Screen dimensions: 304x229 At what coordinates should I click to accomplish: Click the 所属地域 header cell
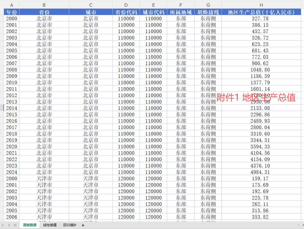(x=181, y=12)
